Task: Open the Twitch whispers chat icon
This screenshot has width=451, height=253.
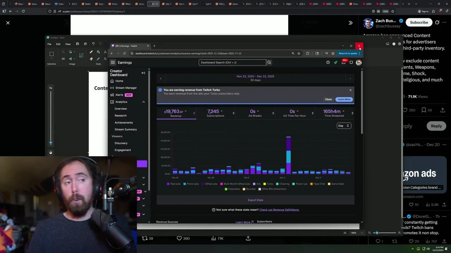Action: click(x=351, y=63)
